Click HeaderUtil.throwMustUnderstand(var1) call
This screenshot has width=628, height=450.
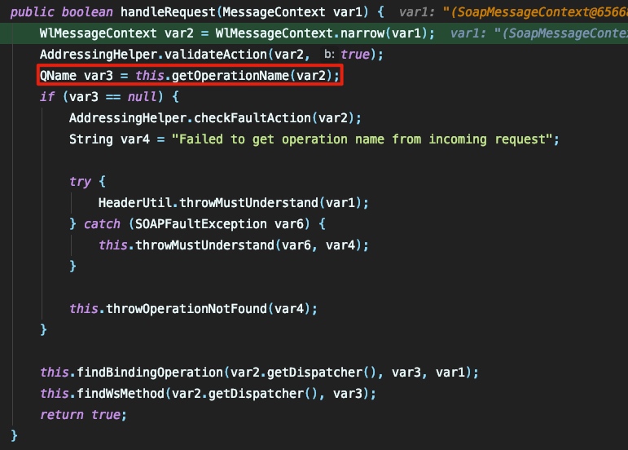tap(234, 203)
